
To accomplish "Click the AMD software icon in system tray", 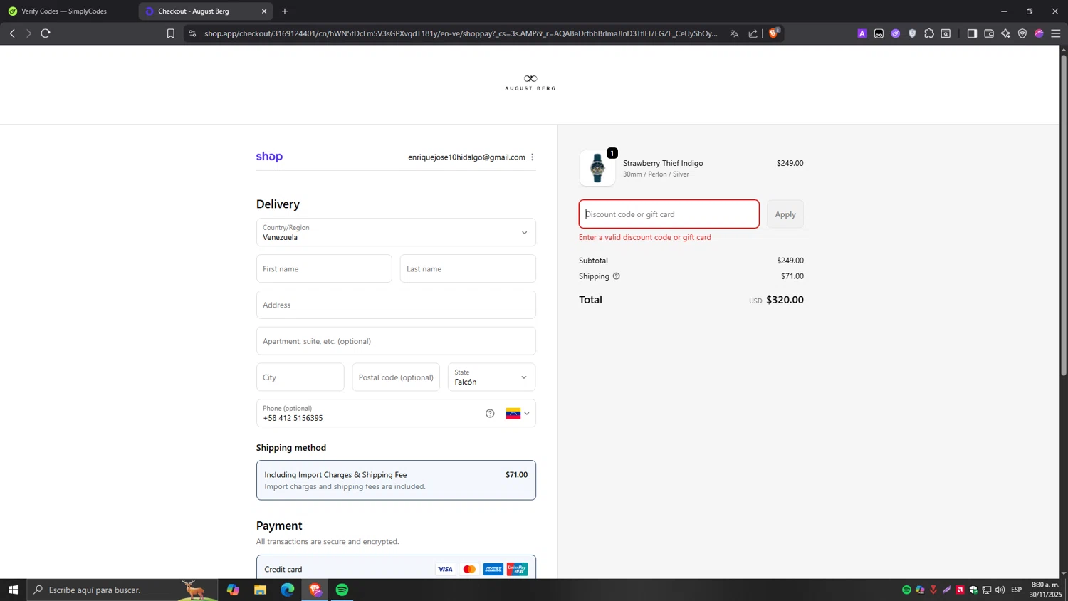I will click(960, 590).
